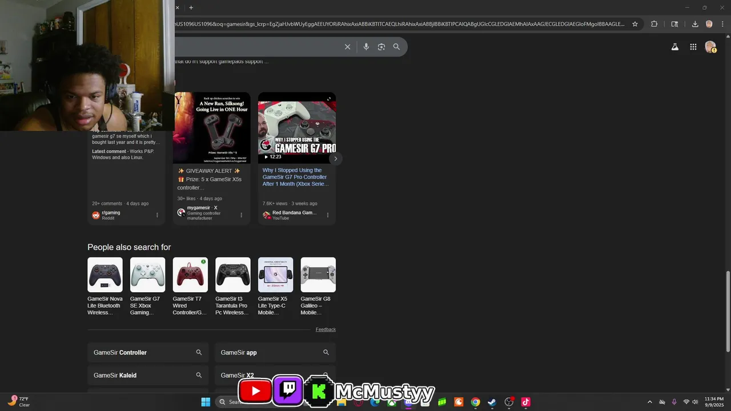This screenshot has width=731, height=411.
Task: Open Chrome downloads
Action: coord(695,24)
